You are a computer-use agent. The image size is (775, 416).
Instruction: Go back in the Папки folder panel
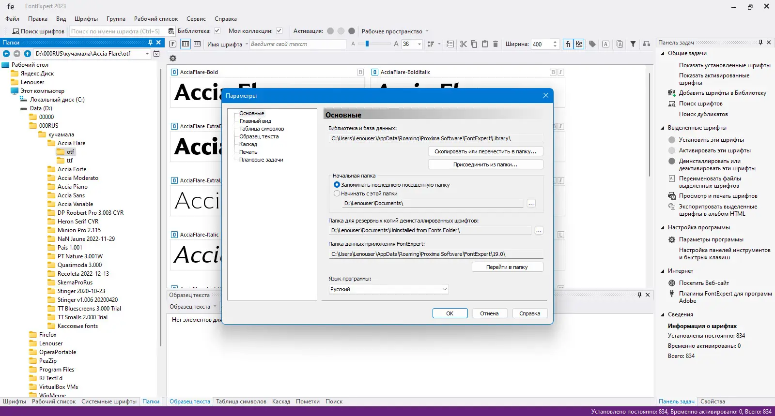click(6, 54)
